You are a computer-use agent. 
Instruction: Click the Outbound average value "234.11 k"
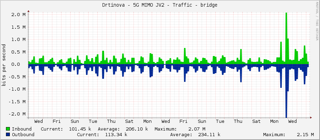(x=209, y=134)
